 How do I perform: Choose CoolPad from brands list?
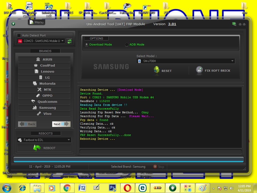click(44, 65)
